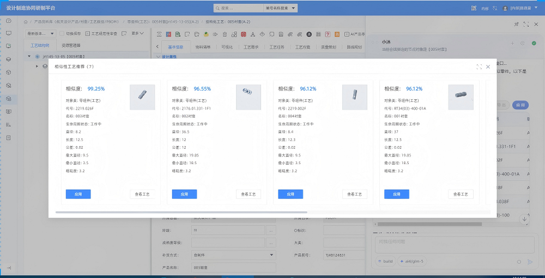The width and height of the screenshot is (545, 278).
Task: Click the dashboard gauge icon in sidebar
Action: point(9,21)
